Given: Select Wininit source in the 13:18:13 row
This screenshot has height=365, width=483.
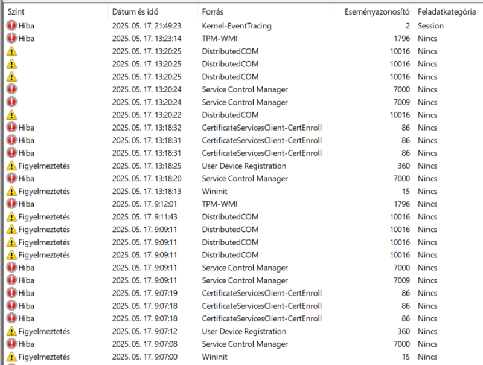Looking at the screenshot, I should pyautogui.click(x=214, y=192).
